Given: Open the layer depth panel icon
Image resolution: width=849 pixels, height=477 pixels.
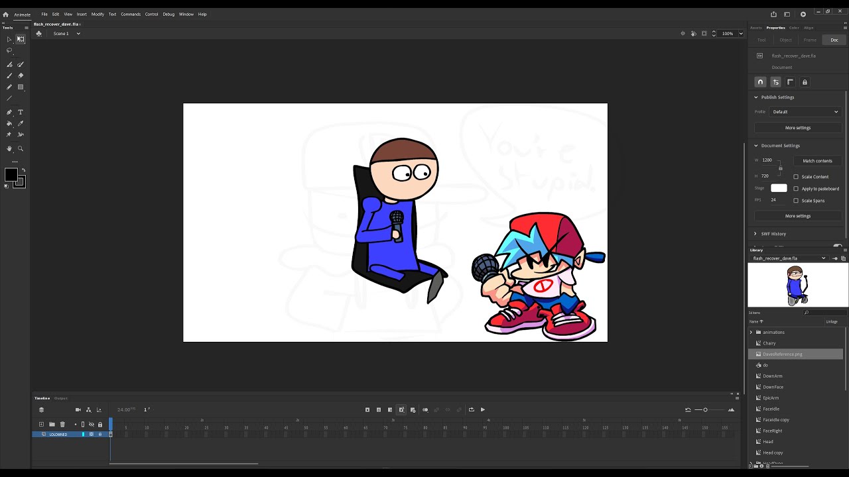Looking at the screenshot, I should click(99, 409).
